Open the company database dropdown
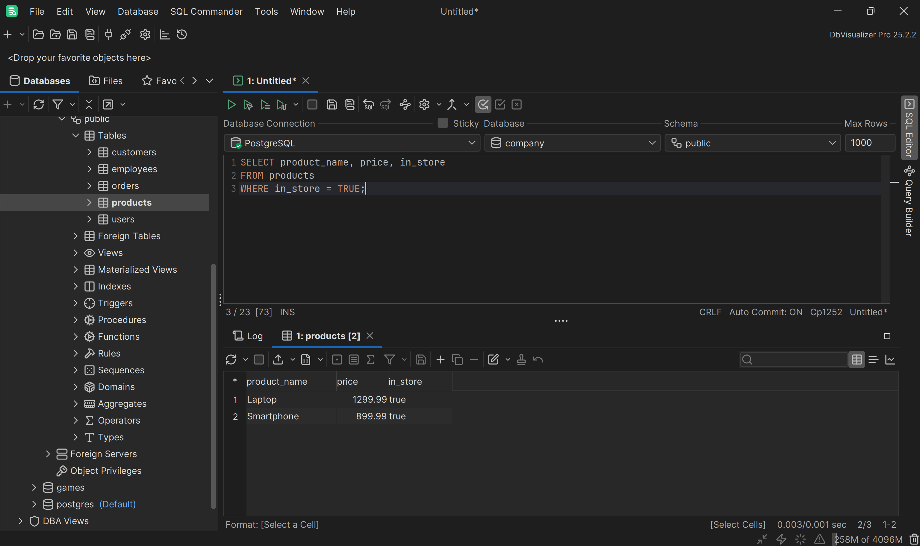This screenshot has height=546, width=920. 572,143
